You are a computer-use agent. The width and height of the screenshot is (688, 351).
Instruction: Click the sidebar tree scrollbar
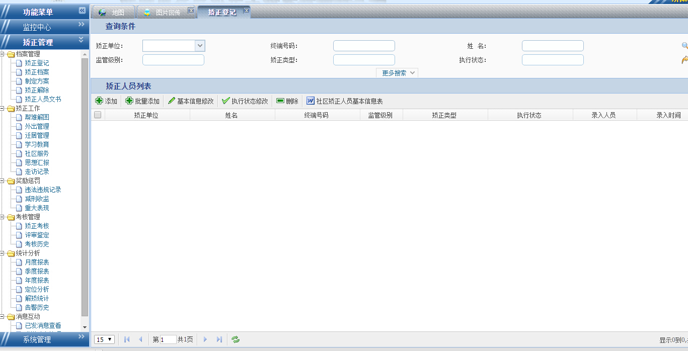85,187
